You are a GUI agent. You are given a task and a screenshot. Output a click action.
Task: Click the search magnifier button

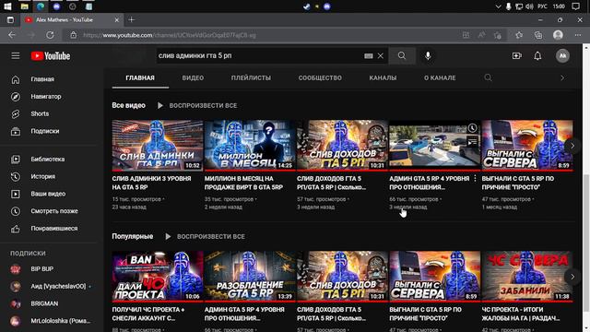(402, 55)
